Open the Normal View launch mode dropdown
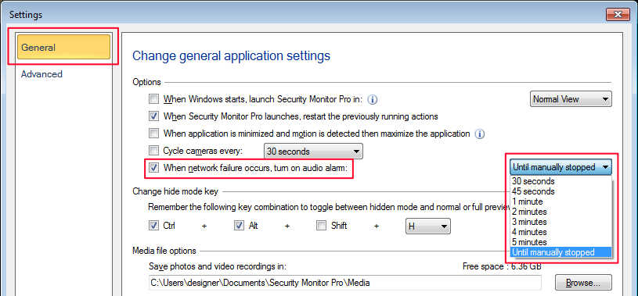The width and height of the screenshot is (638, 296). coord(571,99)
